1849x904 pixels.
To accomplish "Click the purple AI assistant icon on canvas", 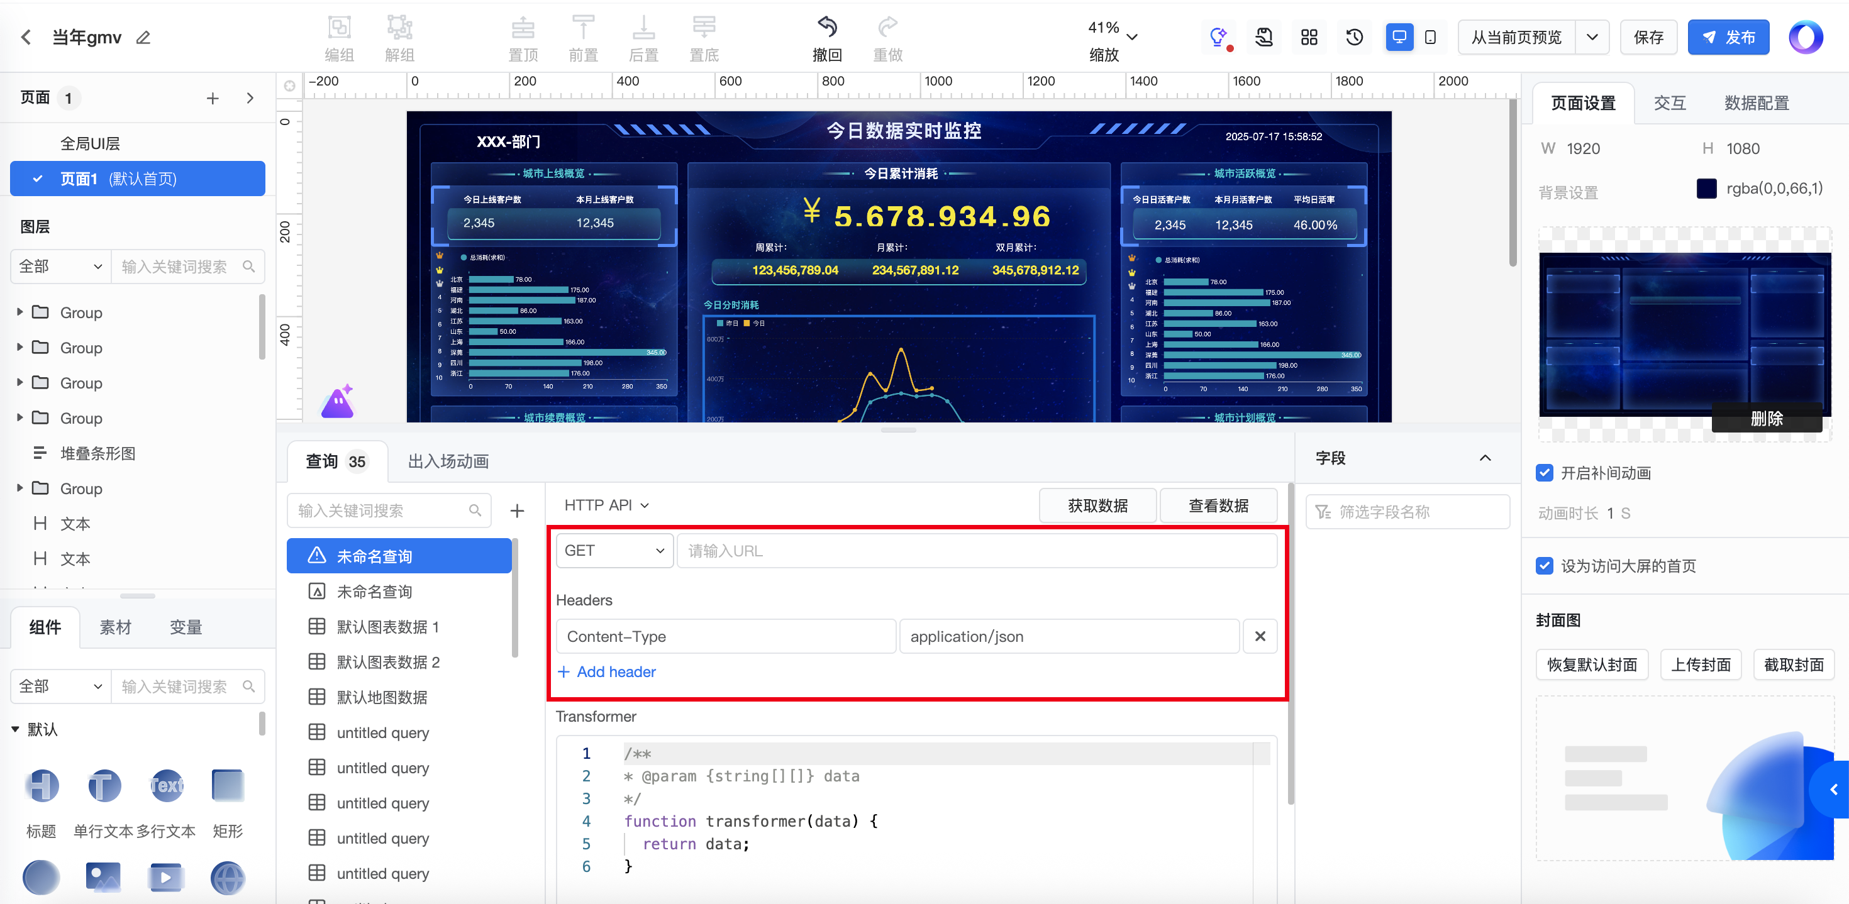I will tap(337, 402).
